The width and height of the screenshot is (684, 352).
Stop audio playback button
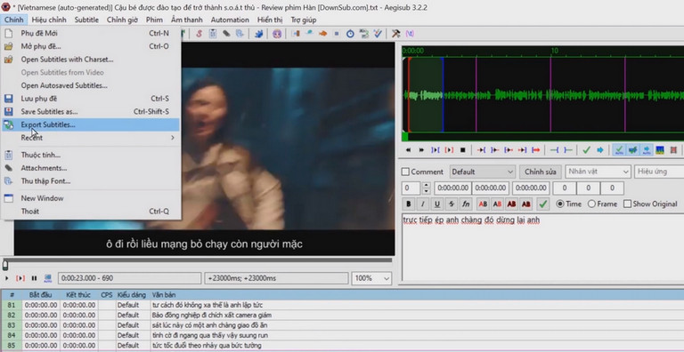click(x=462, y=150)
